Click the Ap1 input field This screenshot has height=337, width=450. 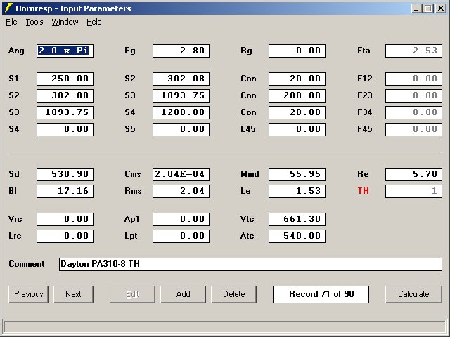tap(181, 219)
